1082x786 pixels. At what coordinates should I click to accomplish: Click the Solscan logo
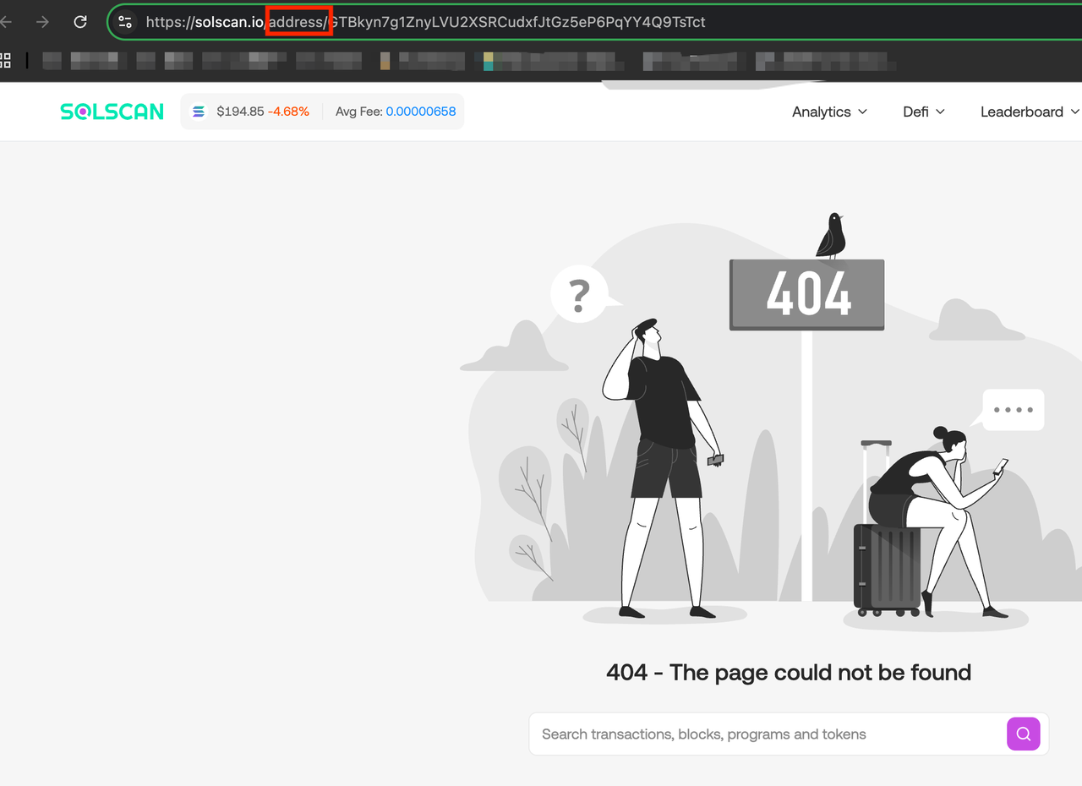coord(112,112)
